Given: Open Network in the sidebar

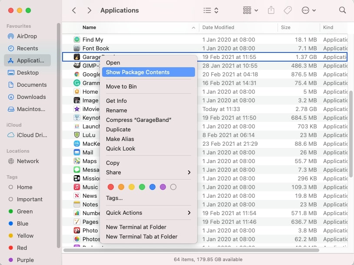Looking at the screenshot, I should (27, 161).
